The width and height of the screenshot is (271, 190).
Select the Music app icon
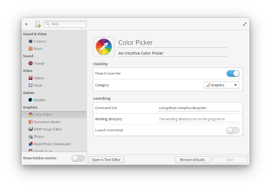pos(30,49)
